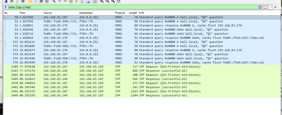Toggle auto-scroll during live capture
The width and height of the screenshot is (282, 115).
coord(88,1)
